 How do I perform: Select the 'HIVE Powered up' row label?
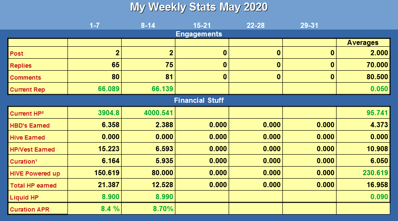[x=35, y=173]
